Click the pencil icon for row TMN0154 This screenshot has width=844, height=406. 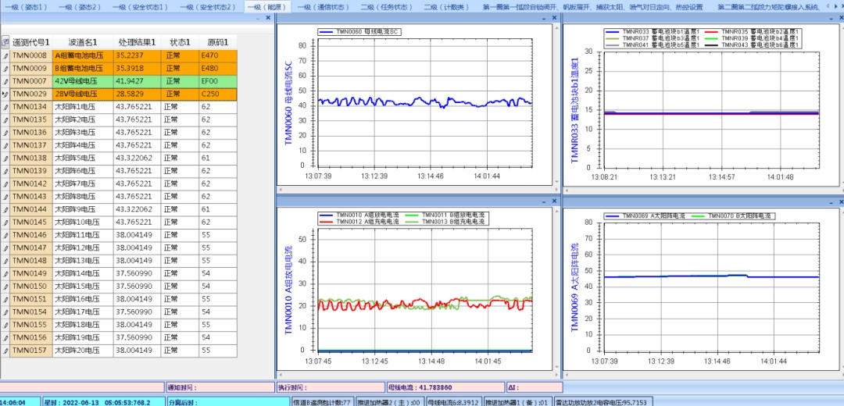(x=5, y=312)
